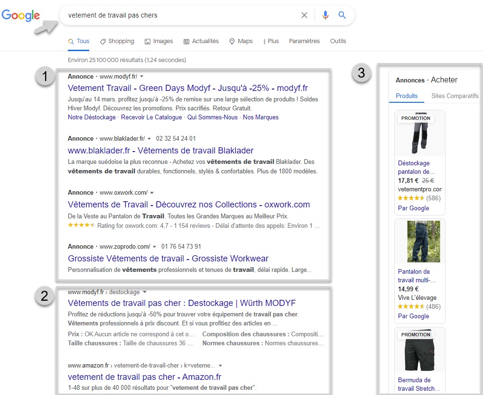The width and height of the screenshot is (483, 395).
Task: Open the Actualités tab
Action: [x=201, y=41]
